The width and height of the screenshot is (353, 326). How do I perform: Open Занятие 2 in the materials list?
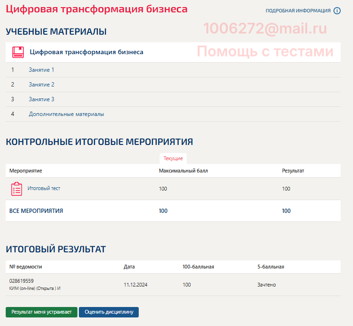click(x=41, y=85)
